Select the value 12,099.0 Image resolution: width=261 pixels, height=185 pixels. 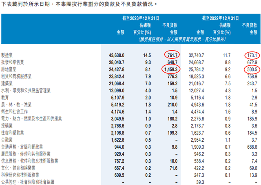(x=117, y=91)
